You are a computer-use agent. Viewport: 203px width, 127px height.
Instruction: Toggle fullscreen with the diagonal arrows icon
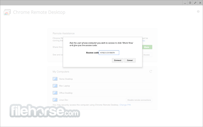click(195, 3)
